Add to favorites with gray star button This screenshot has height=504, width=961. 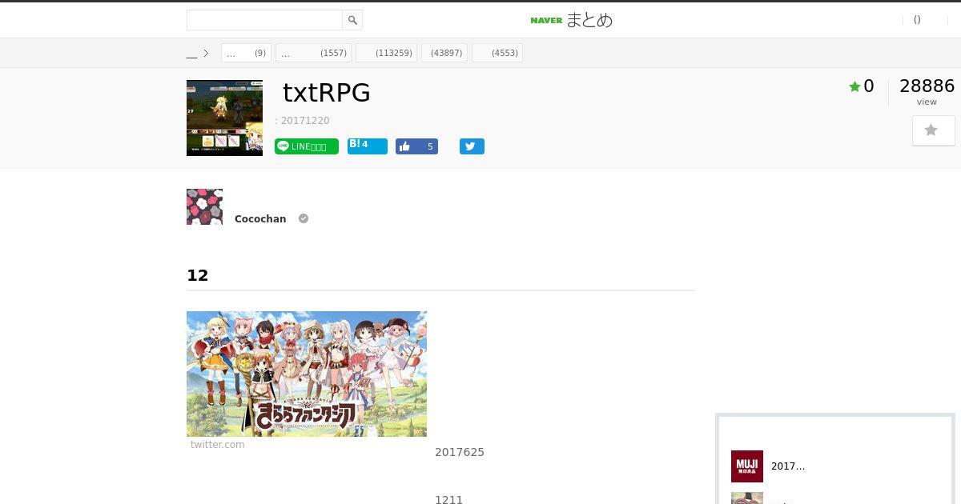click(933, 130)
